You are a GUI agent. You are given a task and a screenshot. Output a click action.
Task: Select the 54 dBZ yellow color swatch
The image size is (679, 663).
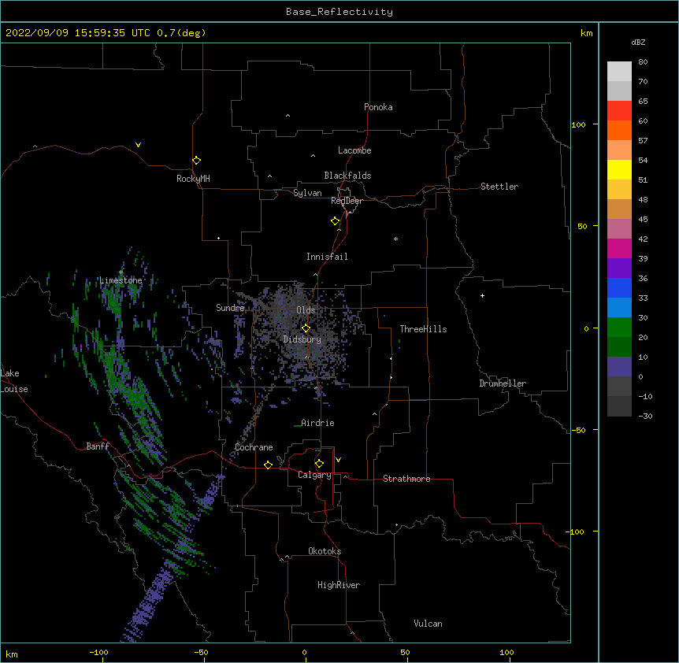[x=619, y=169]
